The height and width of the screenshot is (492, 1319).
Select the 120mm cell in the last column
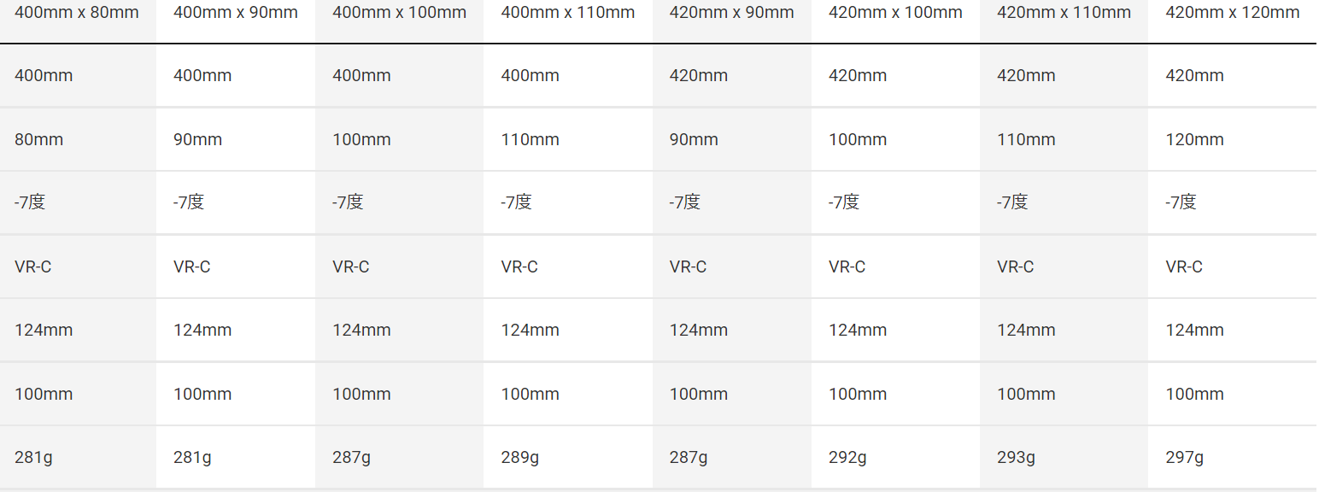(x=1194, y=139)
